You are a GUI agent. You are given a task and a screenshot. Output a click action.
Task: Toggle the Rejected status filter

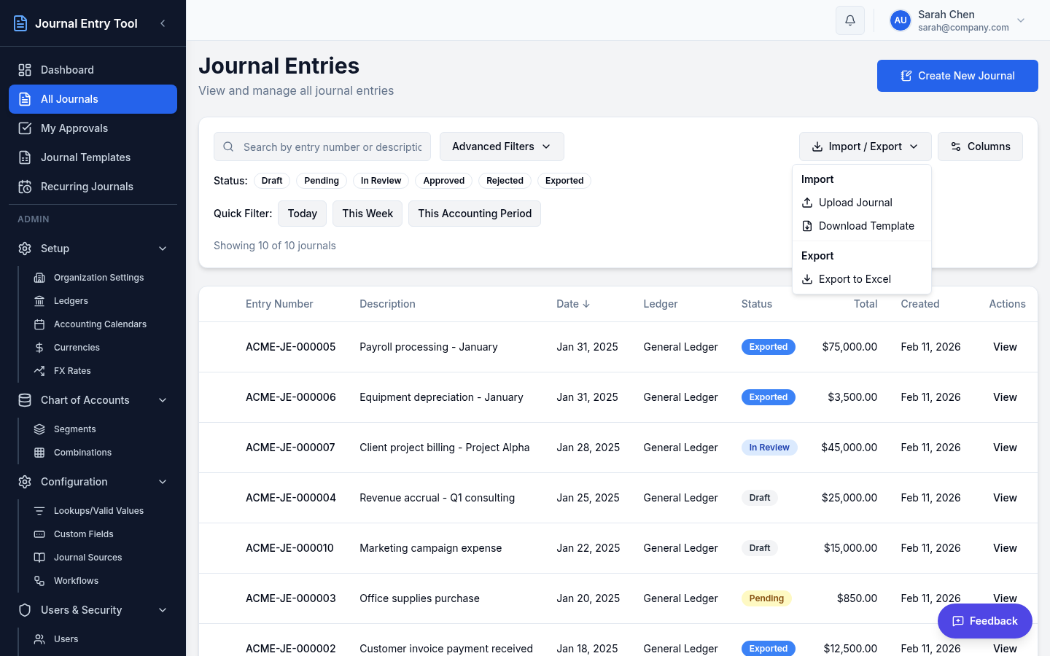pos(505,180)
